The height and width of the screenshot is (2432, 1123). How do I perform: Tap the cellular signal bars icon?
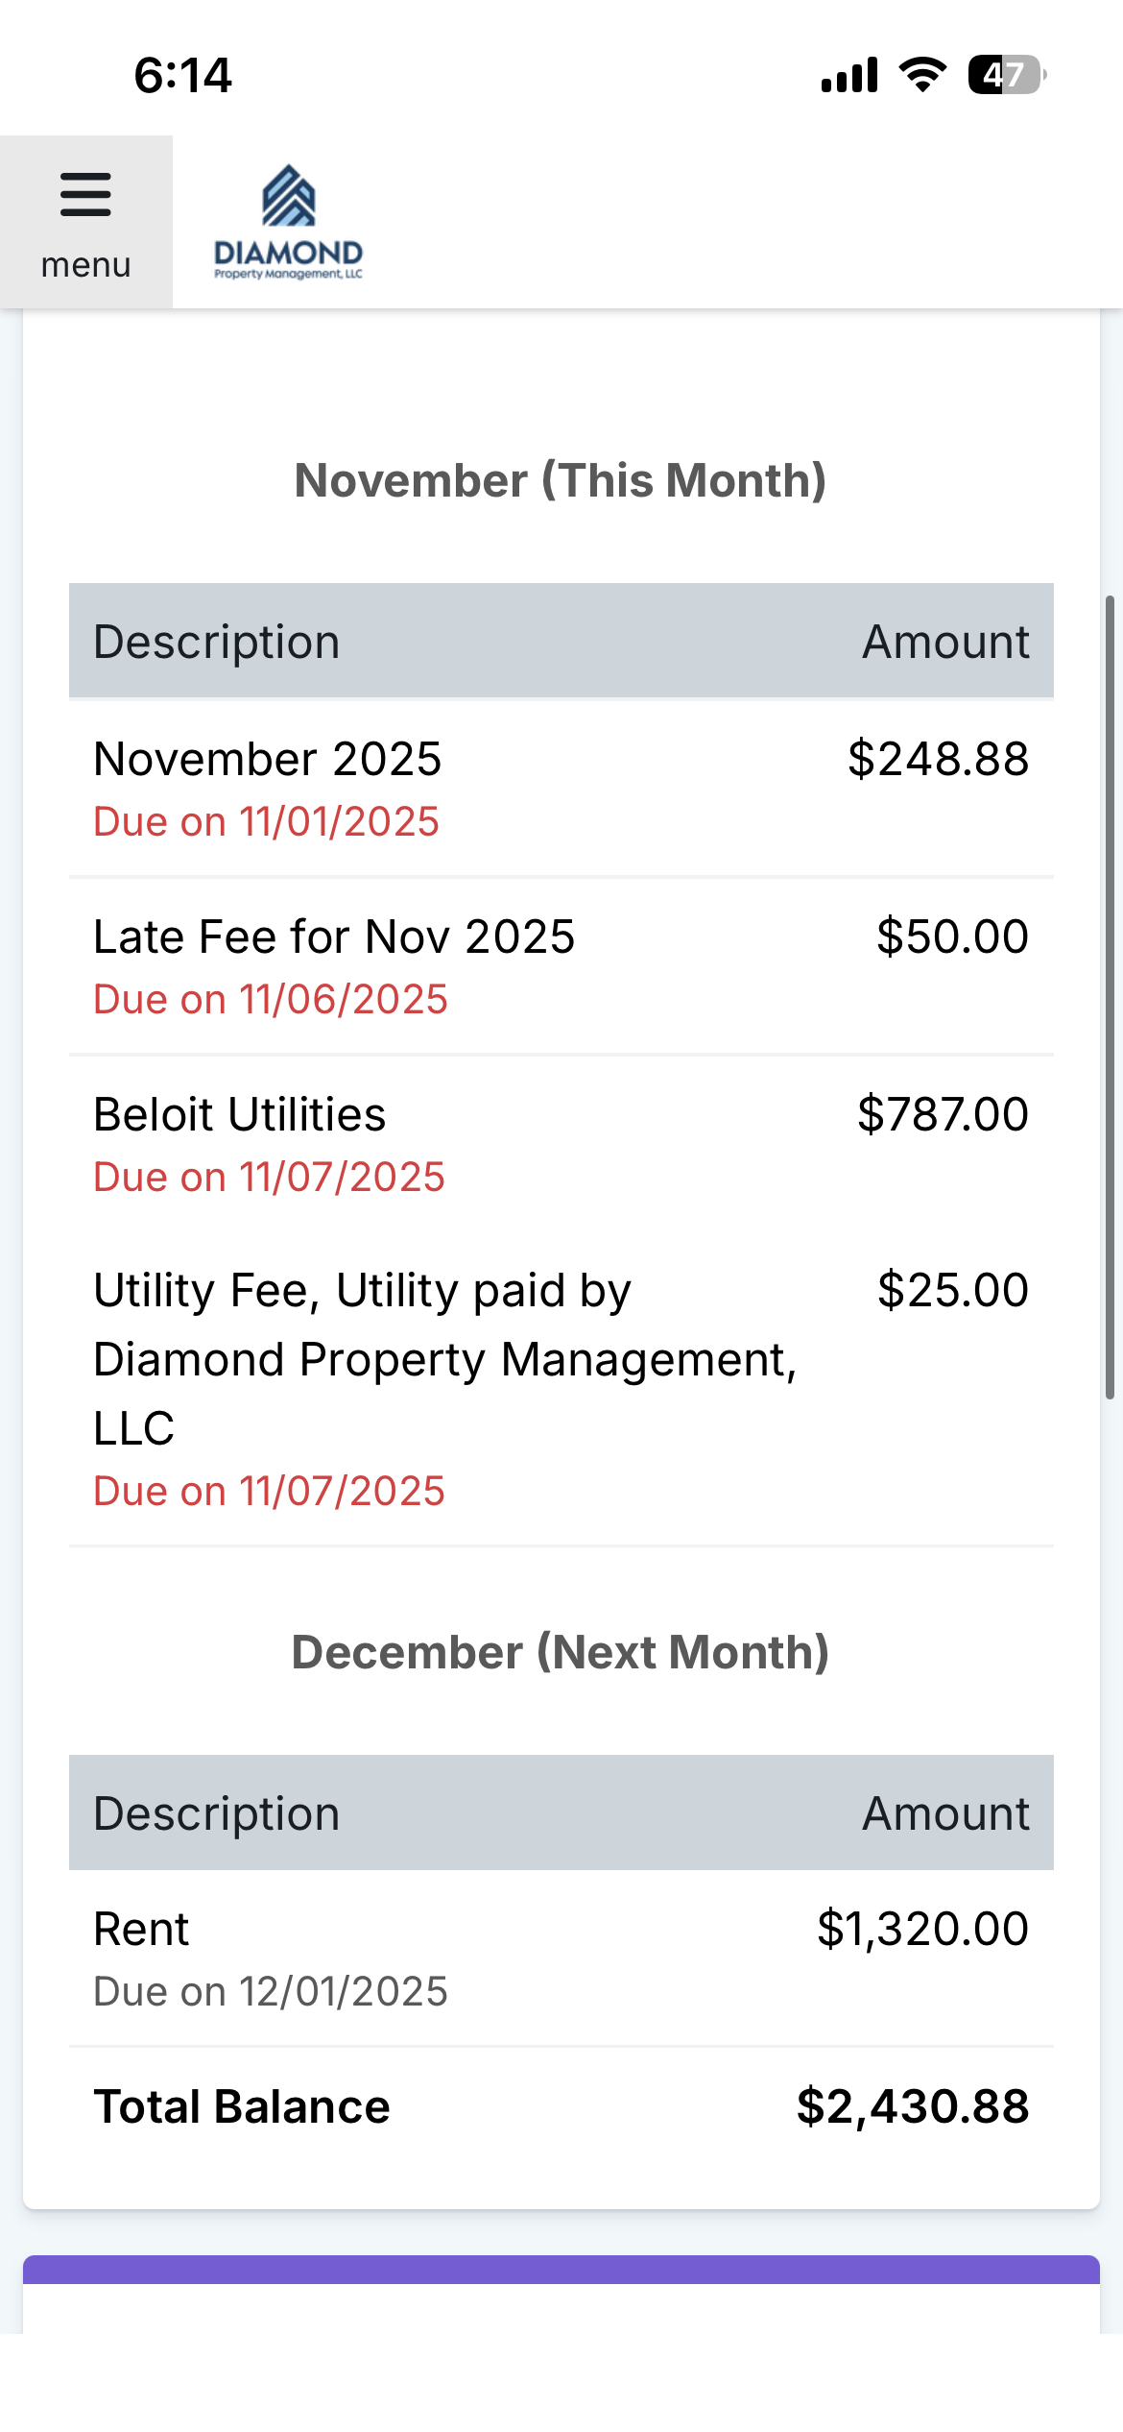(x=849, y=75)
